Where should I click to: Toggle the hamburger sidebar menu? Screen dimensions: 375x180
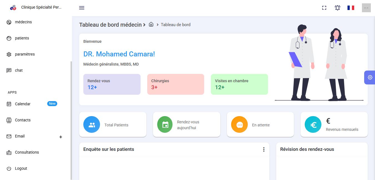click(x=82, y=8)
